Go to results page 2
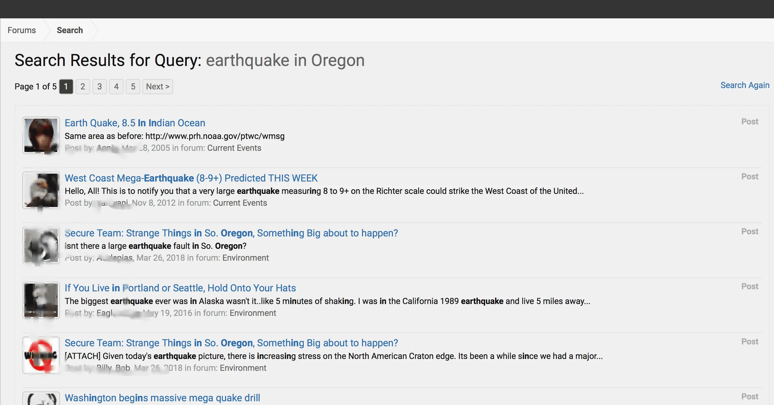This screenshot has height=405, width=774. 83,86
